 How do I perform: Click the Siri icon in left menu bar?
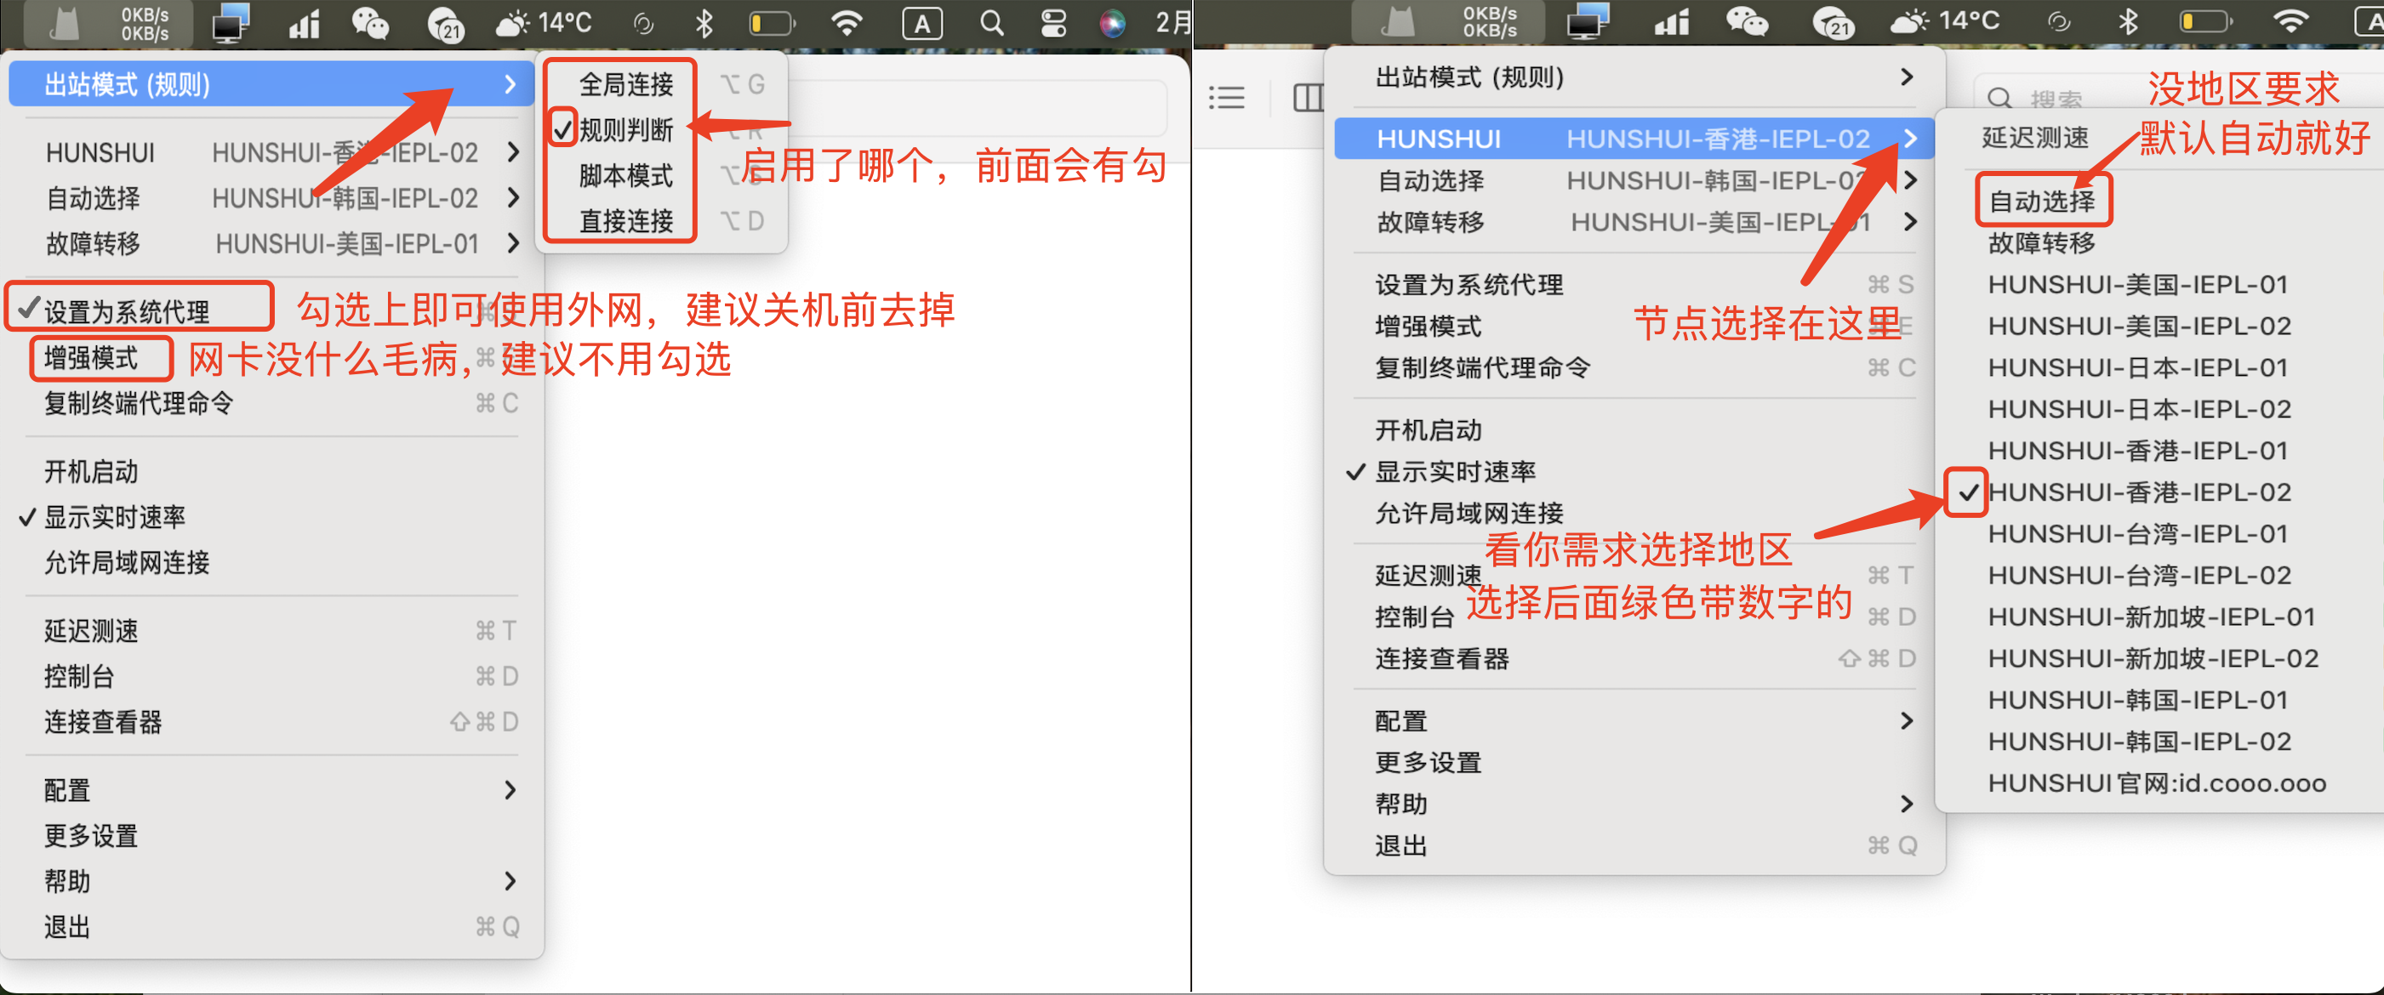point(1112,24)
